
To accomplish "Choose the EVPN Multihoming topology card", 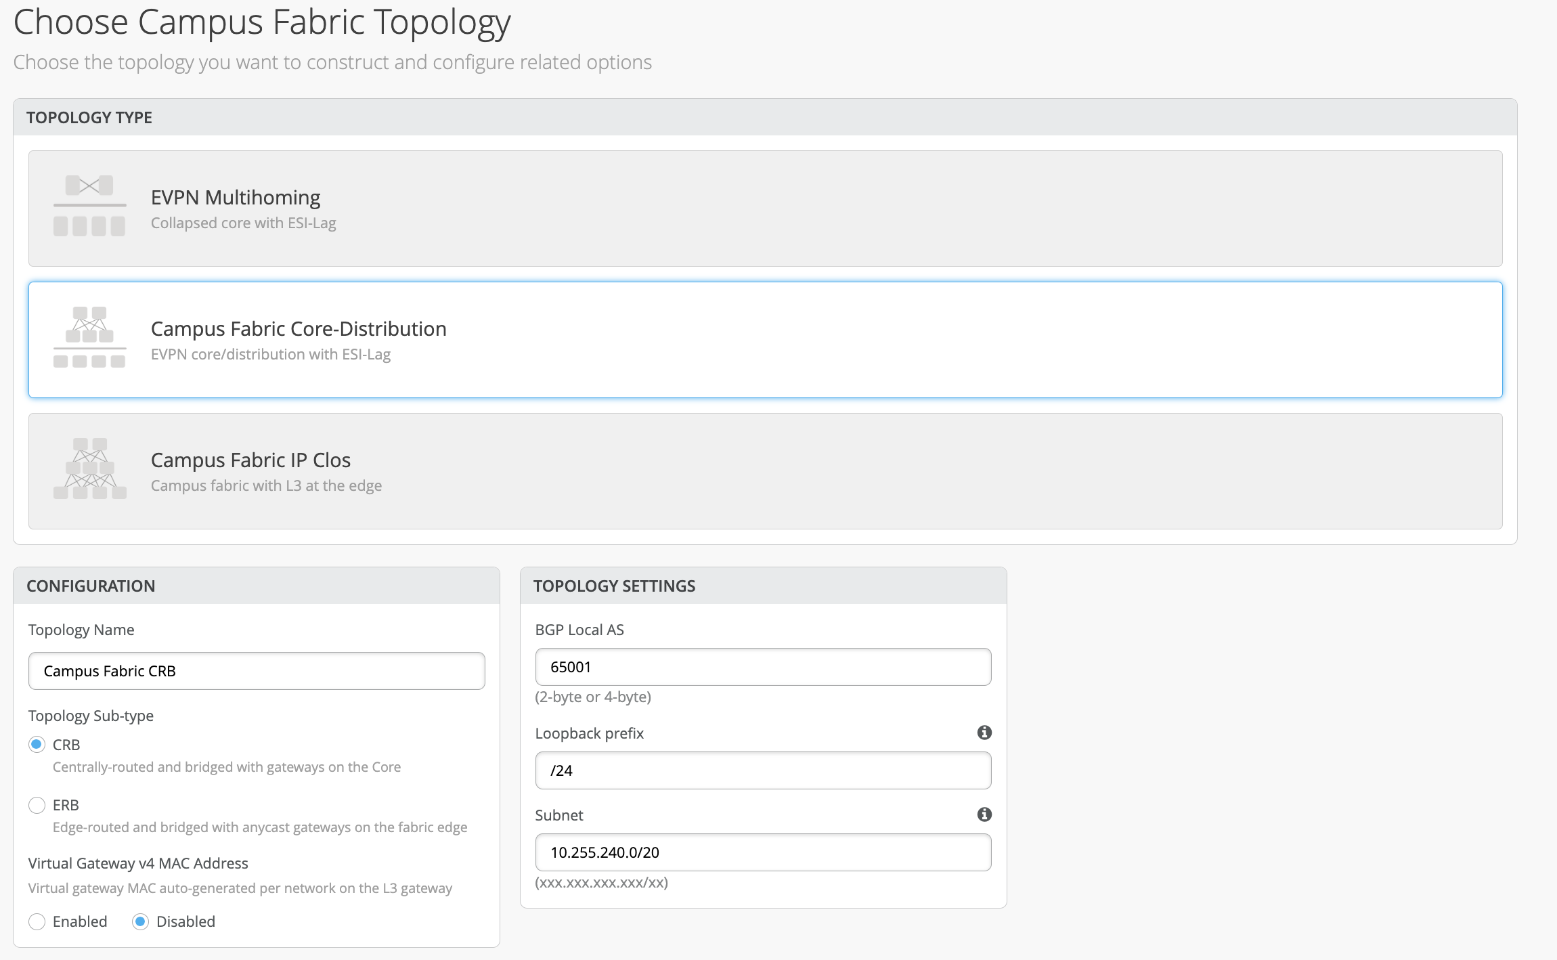I will [x=765, y=209].
